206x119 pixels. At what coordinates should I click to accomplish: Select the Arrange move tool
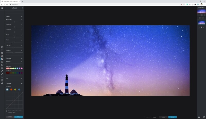pos(2,50)
